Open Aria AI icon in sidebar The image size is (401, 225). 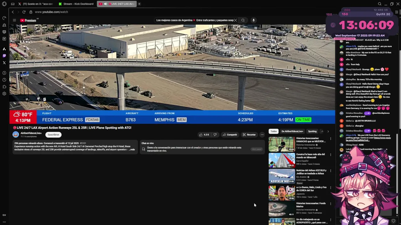4,49
